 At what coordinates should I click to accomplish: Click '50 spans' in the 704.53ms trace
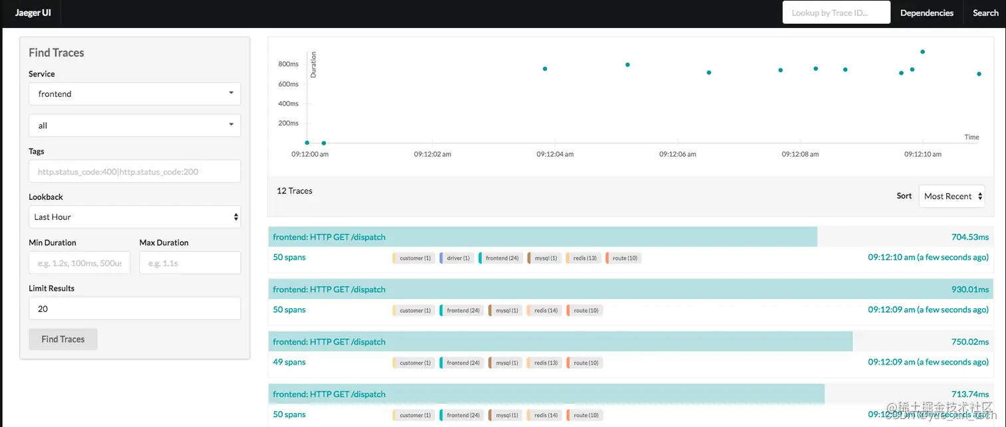coord(289,257)
